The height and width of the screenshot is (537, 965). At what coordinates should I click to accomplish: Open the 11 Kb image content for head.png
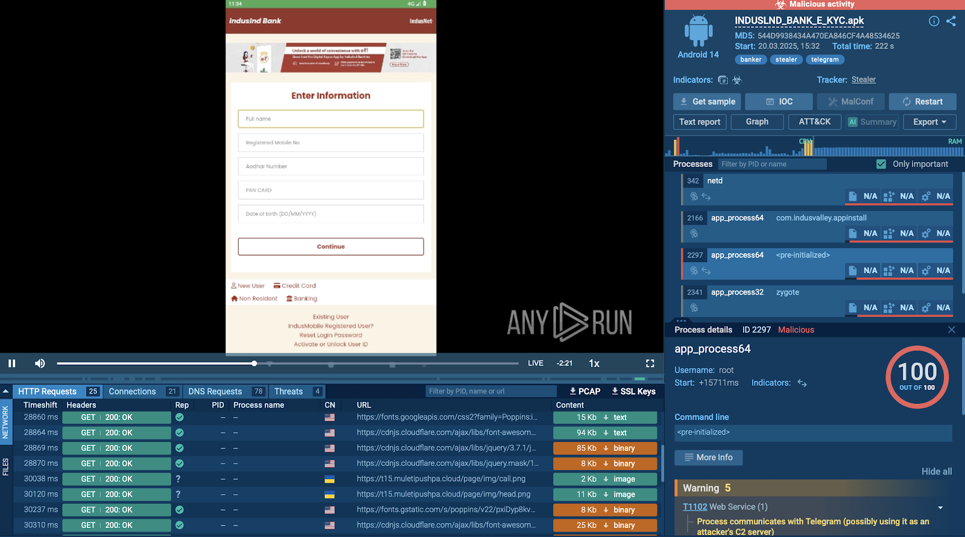click(x=605, y=494)
